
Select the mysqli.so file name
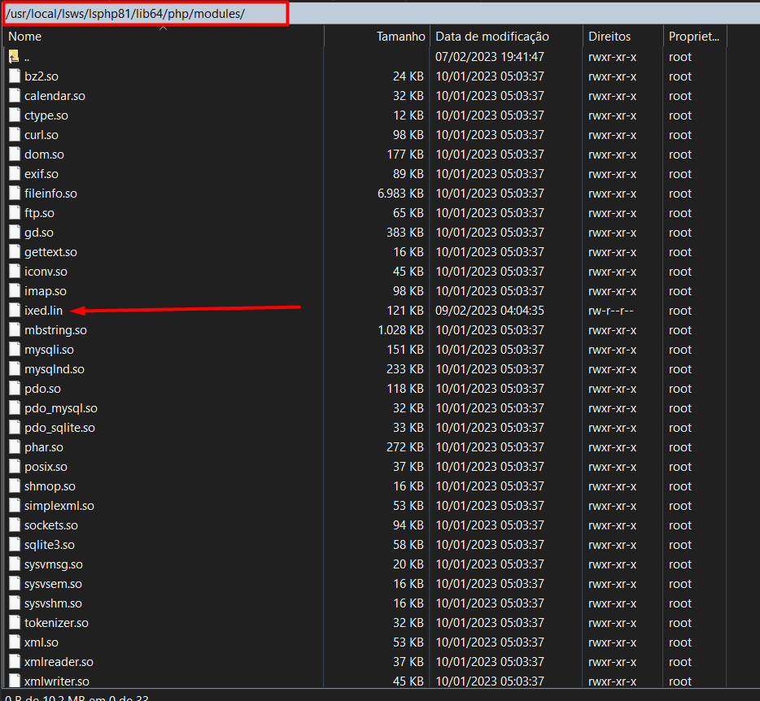(49, 350)
